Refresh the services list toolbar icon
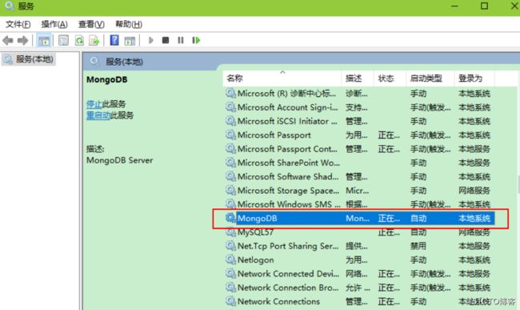The image size is (520, 310). pos(79,41)
